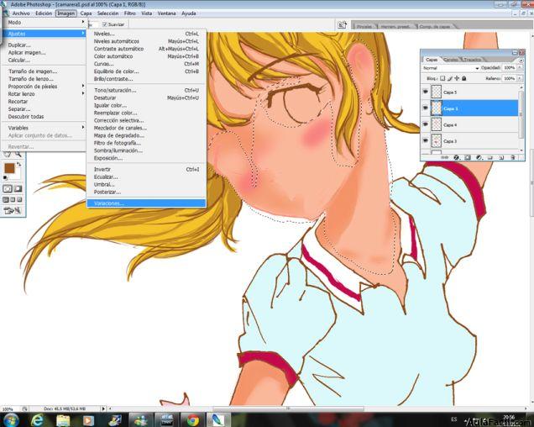Switch to standard edit mode
Screen dimensions: 534x427
(x=8, y=188)
